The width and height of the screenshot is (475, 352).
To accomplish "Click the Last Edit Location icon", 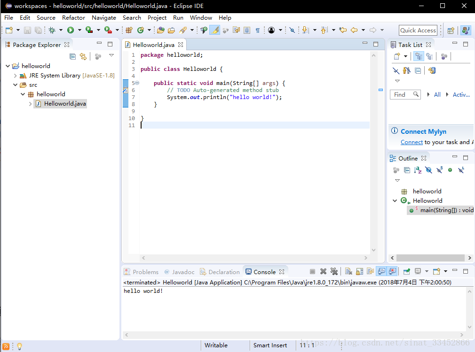I will pos(343,30).
